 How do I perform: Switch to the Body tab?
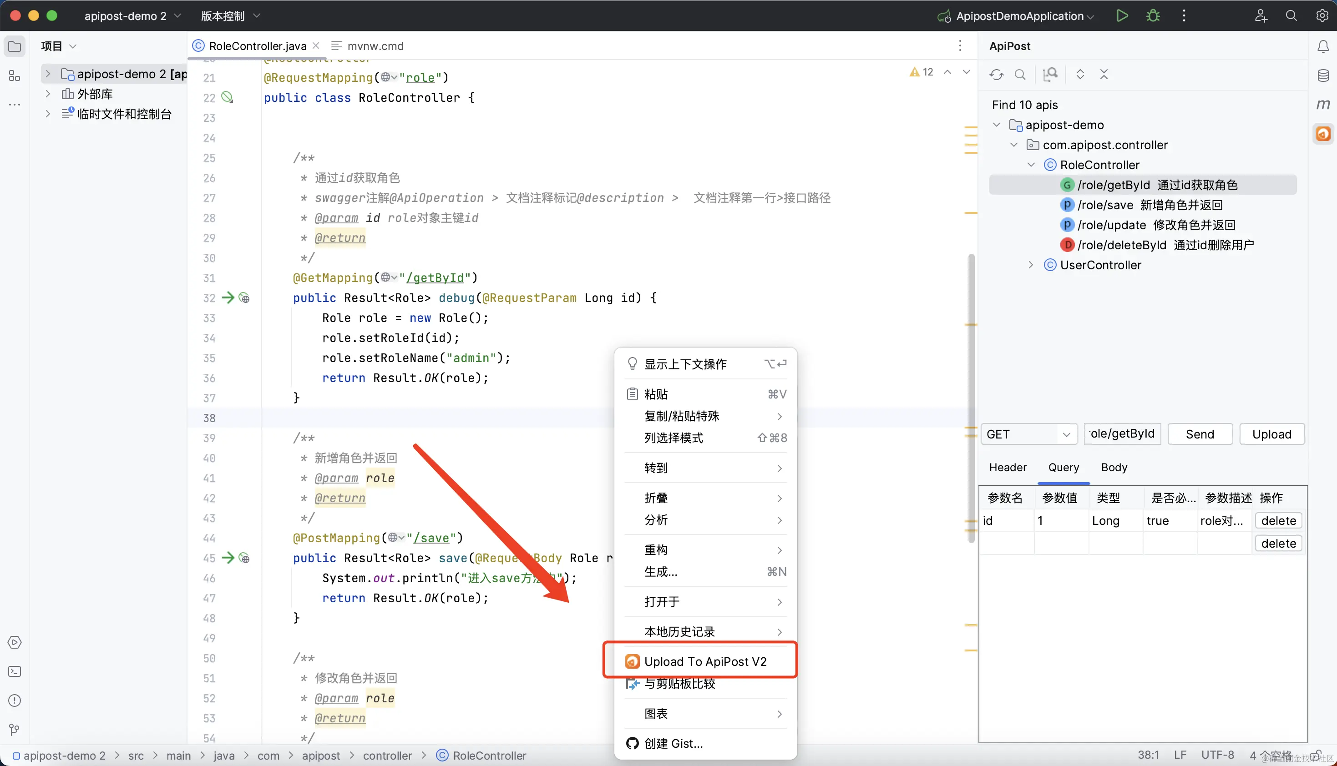[x=1114, y=467]
